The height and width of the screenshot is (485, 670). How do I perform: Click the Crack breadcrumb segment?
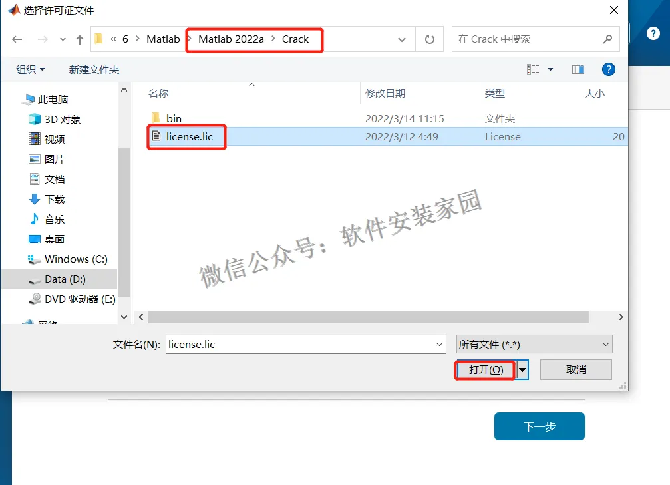click(x=295, y=39)
